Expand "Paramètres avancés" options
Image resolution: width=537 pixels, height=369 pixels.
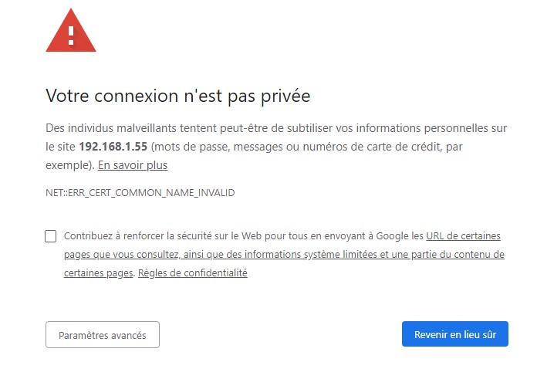click(103, 335)
